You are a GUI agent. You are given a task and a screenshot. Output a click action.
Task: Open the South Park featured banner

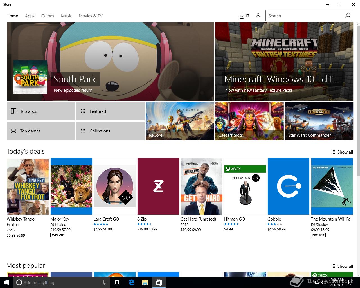[110, 62]
